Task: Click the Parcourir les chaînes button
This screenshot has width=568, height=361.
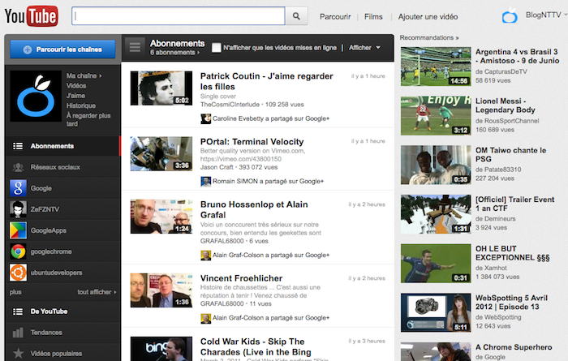Action: tap(62, 49)
